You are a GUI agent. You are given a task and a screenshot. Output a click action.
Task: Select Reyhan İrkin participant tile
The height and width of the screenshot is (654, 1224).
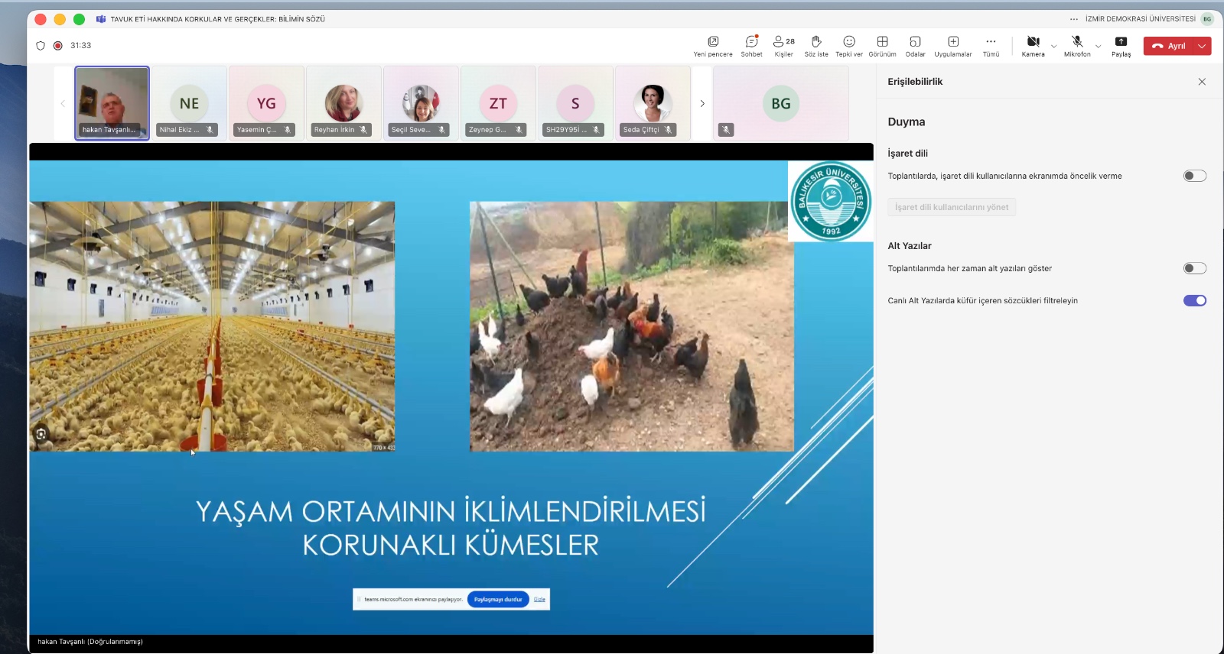pos(343,103)
